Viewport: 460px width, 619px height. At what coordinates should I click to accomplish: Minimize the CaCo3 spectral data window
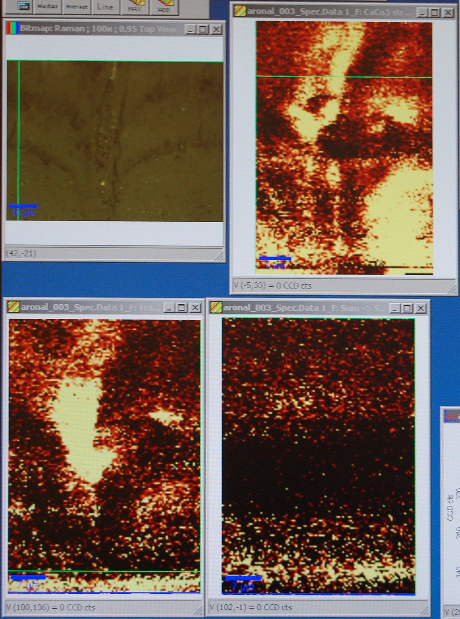(422, 13)
